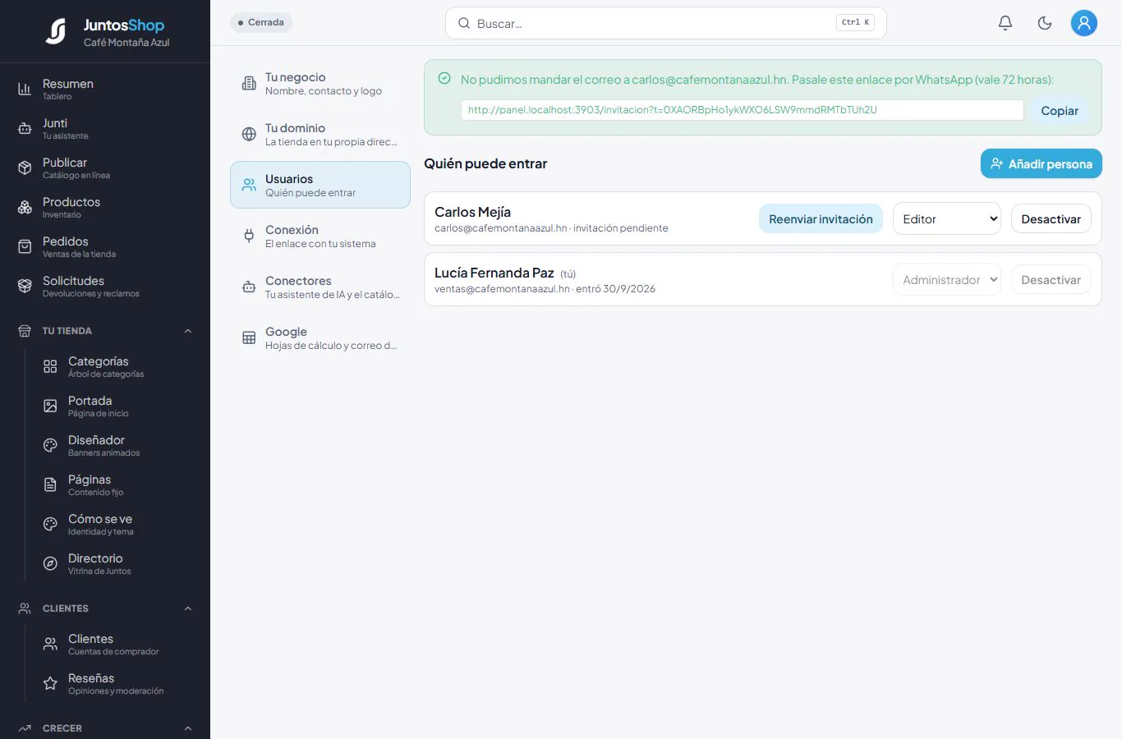Open Conexión settings tab
Image resolution: width=1122 pixels, height=739 pixels.
click(320, 236)
